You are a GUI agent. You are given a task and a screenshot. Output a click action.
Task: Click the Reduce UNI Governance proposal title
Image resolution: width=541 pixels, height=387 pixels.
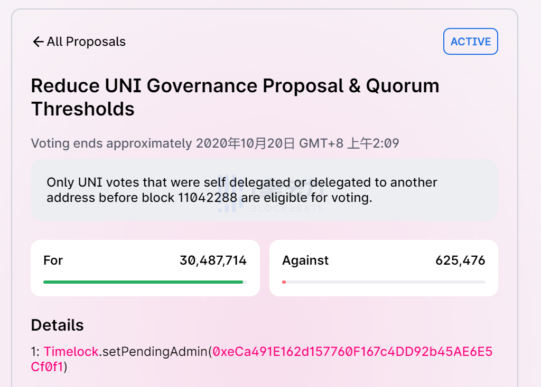tap(235, 86)
